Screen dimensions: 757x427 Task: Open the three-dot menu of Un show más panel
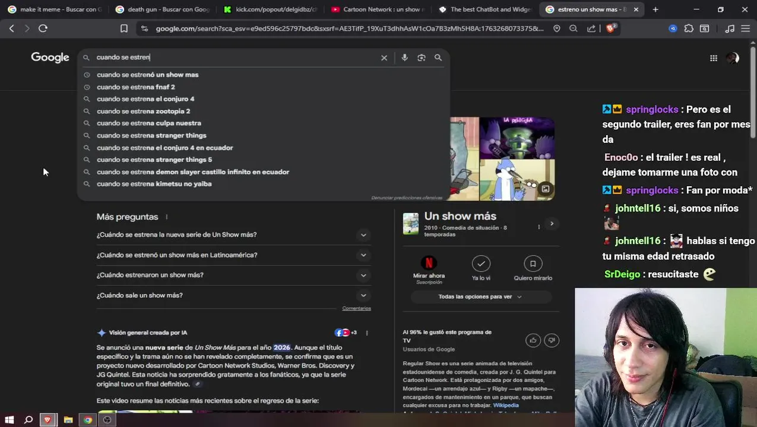[539, 227]
